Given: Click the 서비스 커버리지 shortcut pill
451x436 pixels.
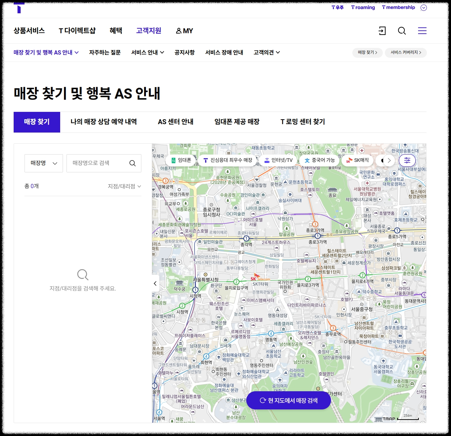Looking at the screenshot, I should click(x=406, y=52).
